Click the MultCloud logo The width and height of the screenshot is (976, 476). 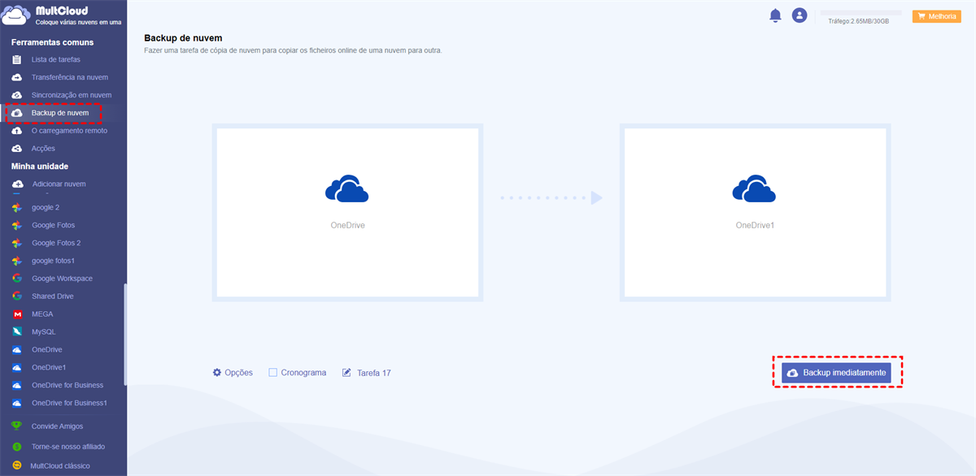(62, 15)
